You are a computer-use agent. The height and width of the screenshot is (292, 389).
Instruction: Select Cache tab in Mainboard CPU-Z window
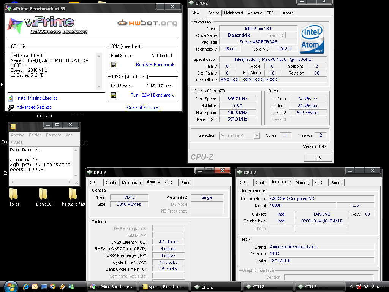[x=261, y=182]
